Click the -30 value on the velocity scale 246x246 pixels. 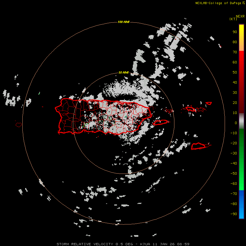click(234, 153)
